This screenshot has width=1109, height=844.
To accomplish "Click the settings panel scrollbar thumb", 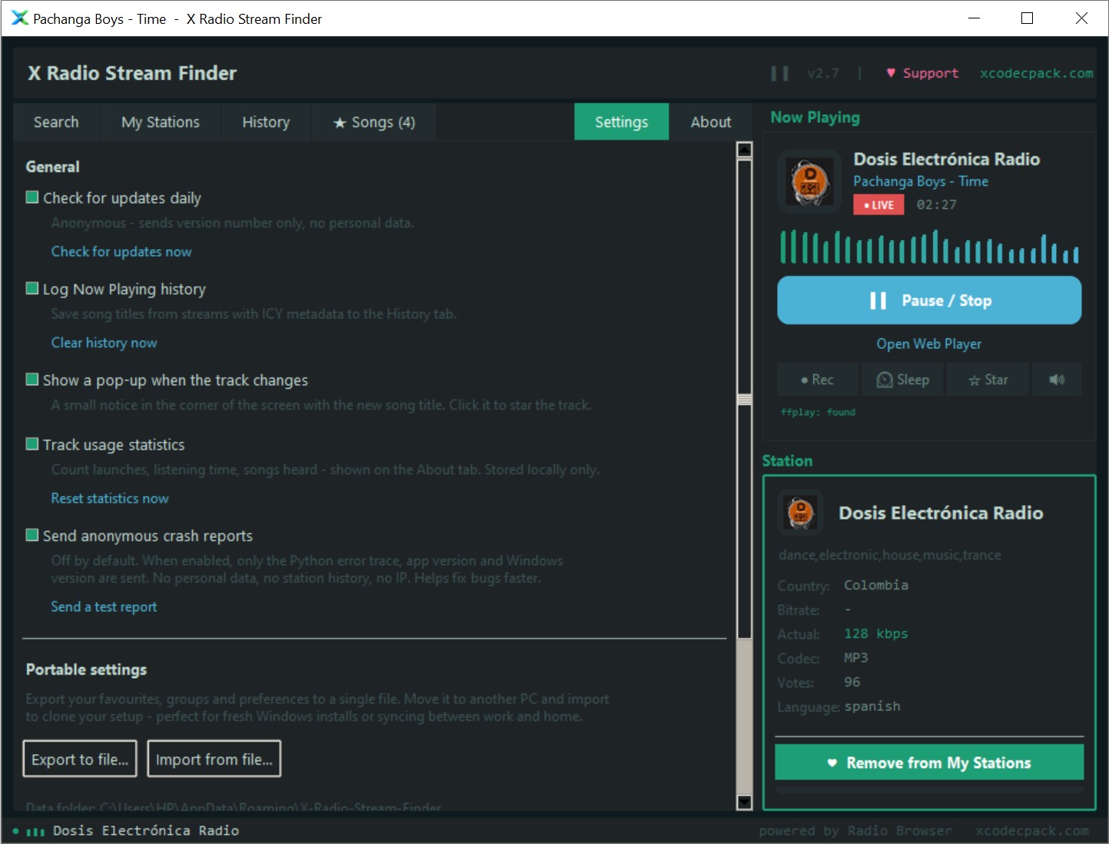I will point(744,398).
